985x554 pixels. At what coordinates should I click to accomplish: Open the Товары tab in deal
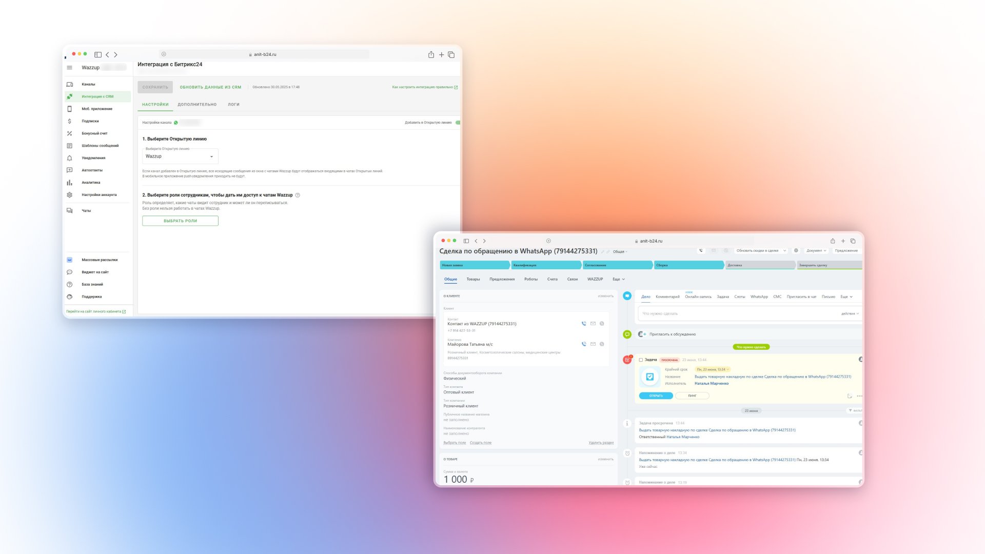(473, 280)
